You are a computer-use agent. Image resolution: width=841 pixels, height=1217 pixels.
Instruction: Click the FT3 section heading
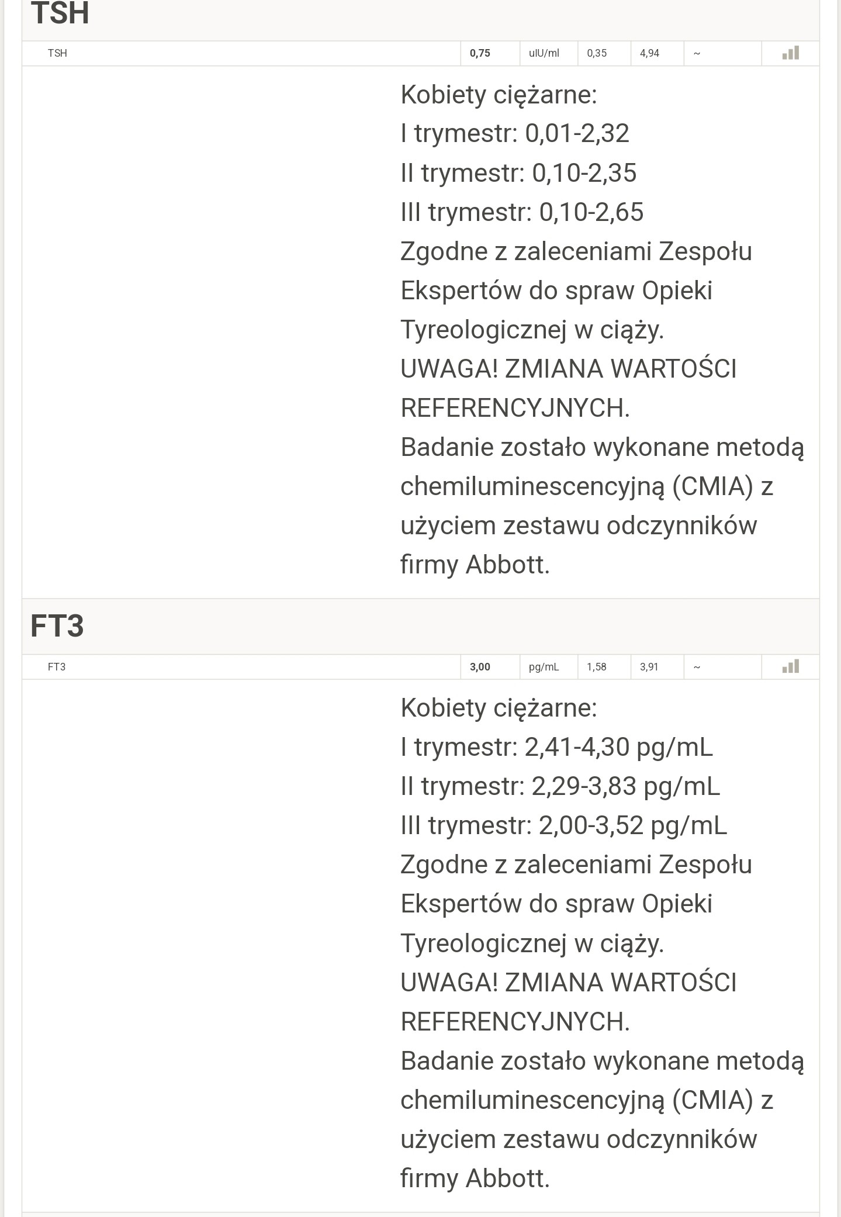coord(57,626)
